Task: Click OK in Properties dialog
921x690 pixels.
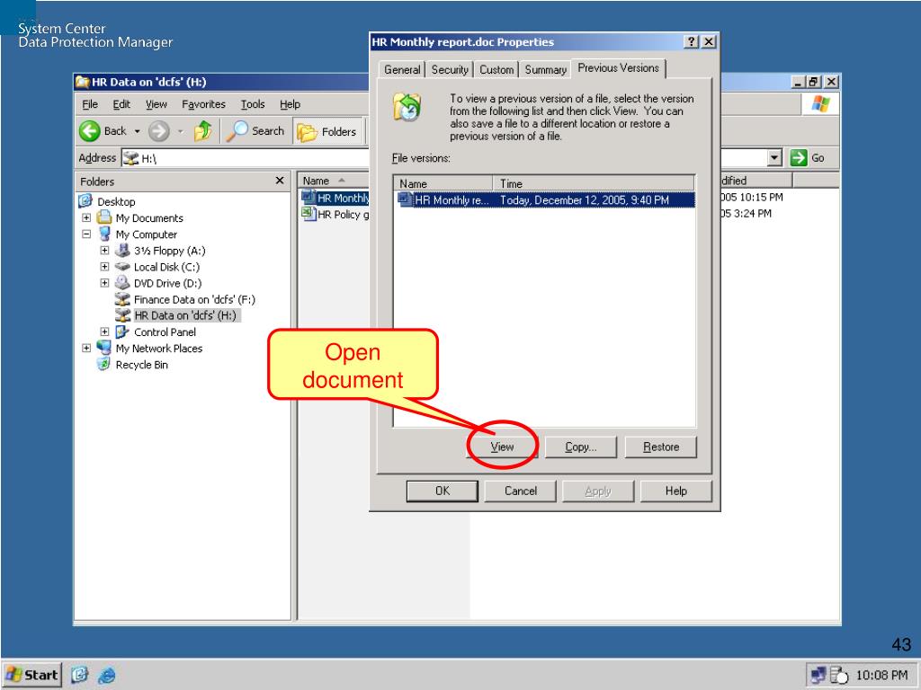Action: tap(443, 491)
